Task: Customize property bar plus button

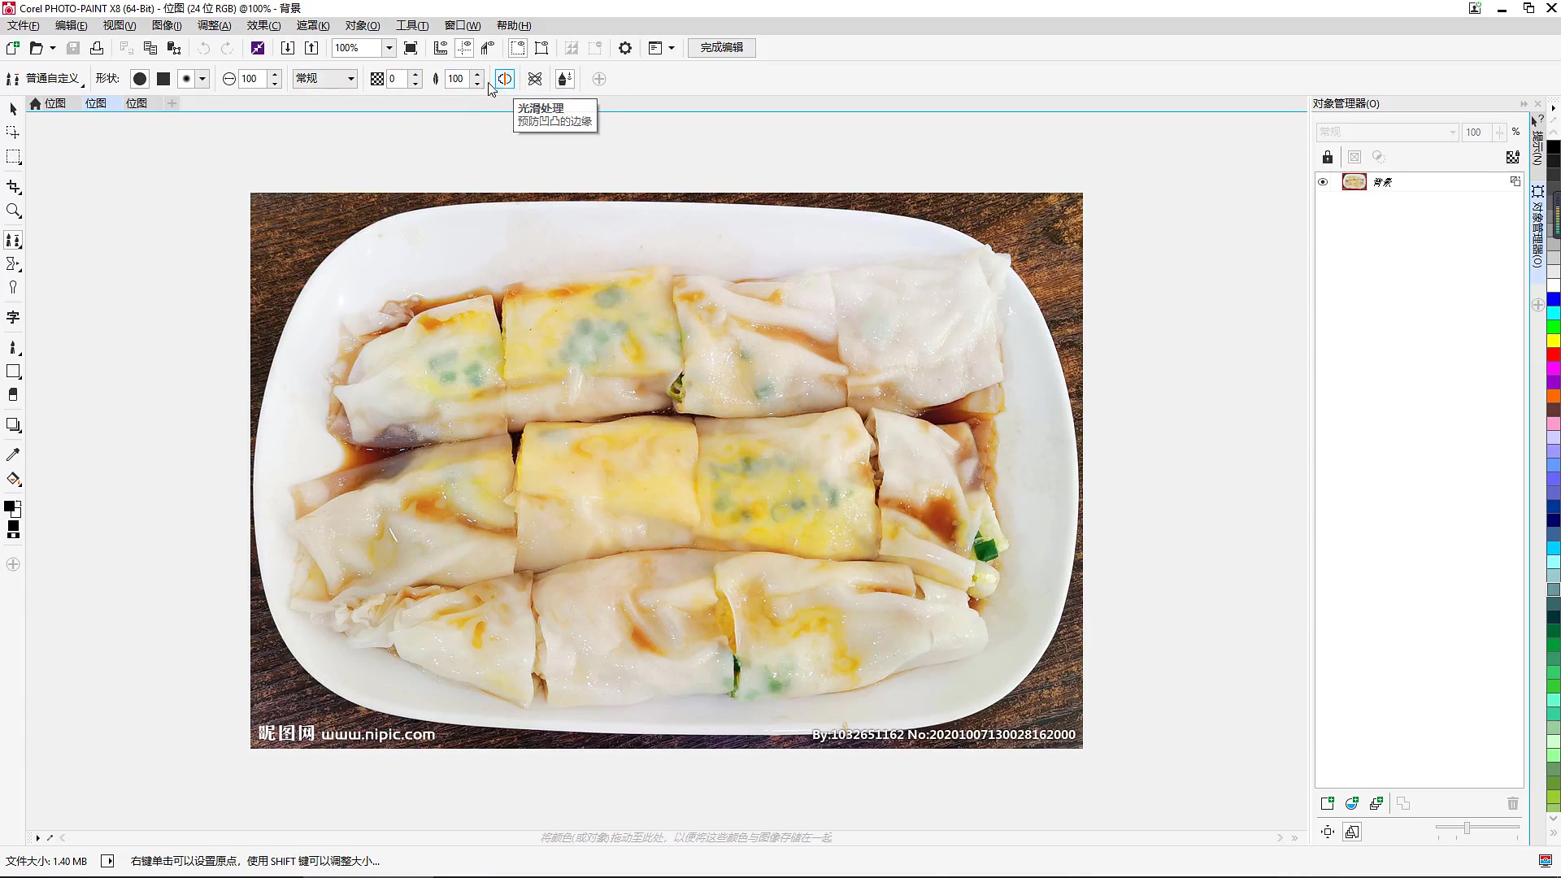Action: click(599, 79)
